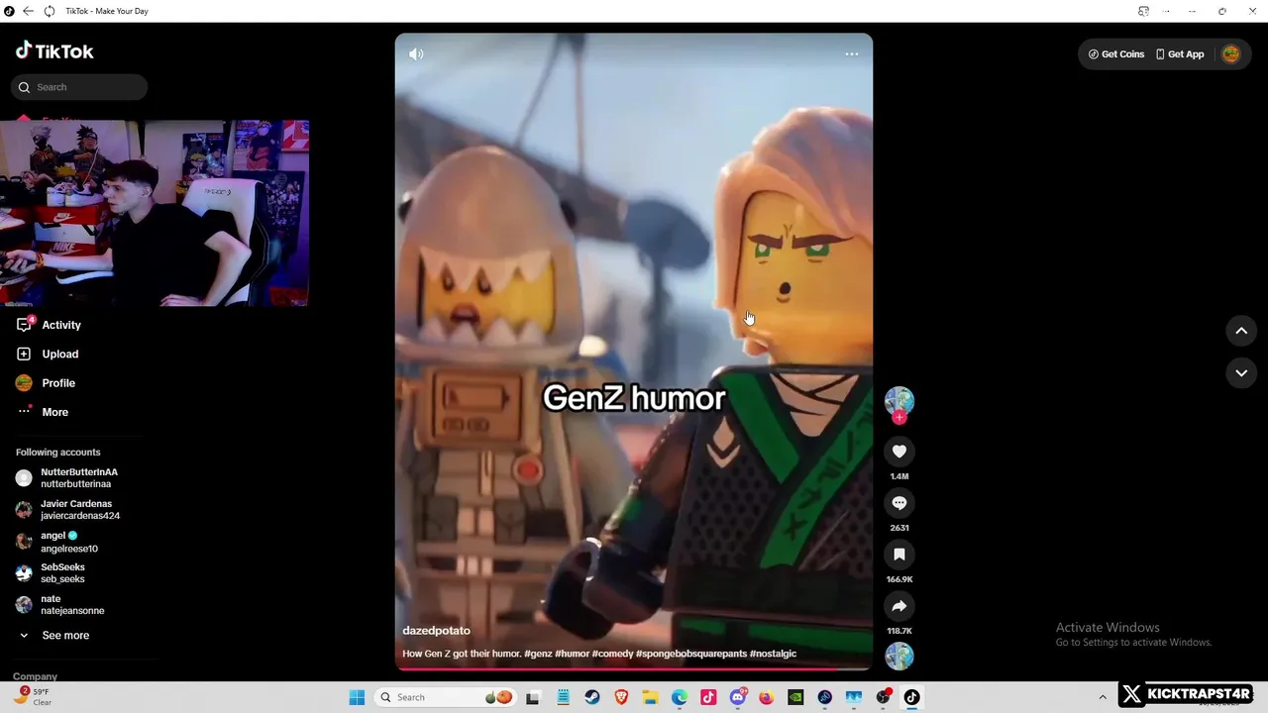This screenshot has width=1268, height=713.
Task: Open Activity in the sidebar
Action: click(61, 325)
